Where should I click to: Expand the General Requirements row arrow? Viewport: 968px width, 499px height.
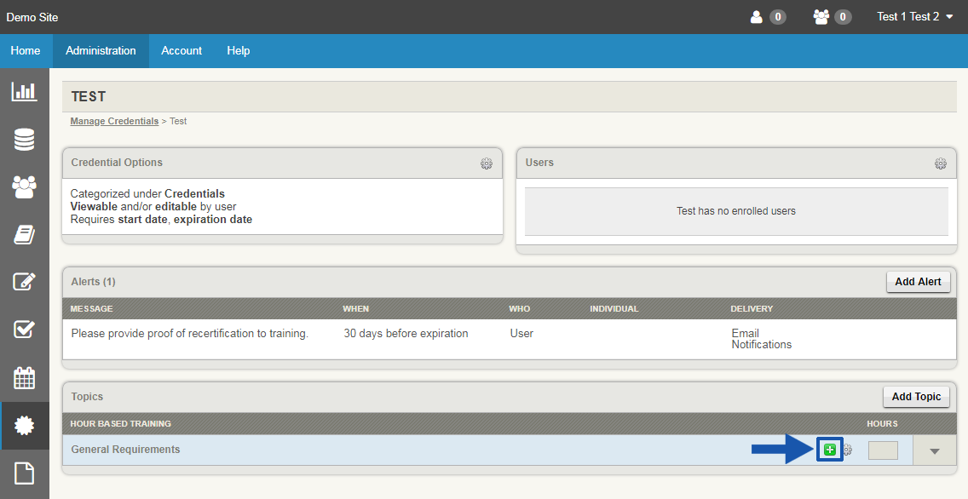coord(935,450)
